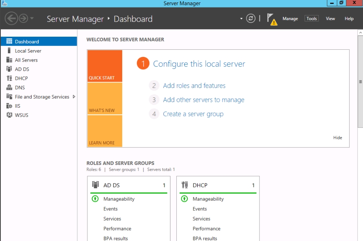The width and height of the screenshot is (363, 241).
Task: Open the notifications flag with warning
Action: 272,19
